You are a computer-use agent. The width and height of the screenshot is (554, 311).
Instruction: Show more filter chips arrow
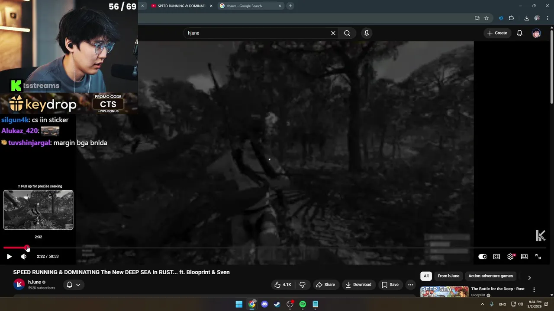(x=529, y=278)
